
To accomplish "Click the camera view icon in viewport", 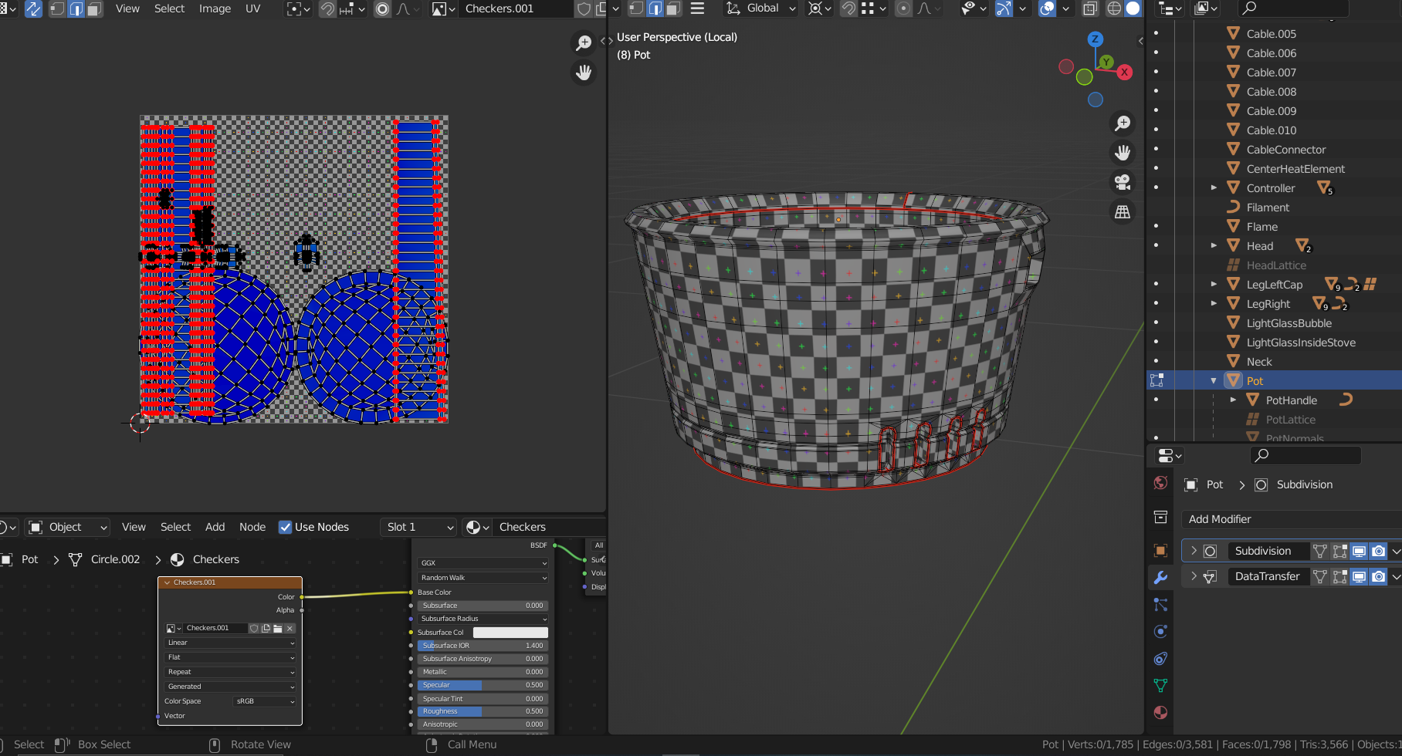I will point(1123,182).
